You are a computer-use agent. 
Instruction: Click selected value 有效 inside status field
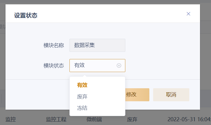(79, 65)
